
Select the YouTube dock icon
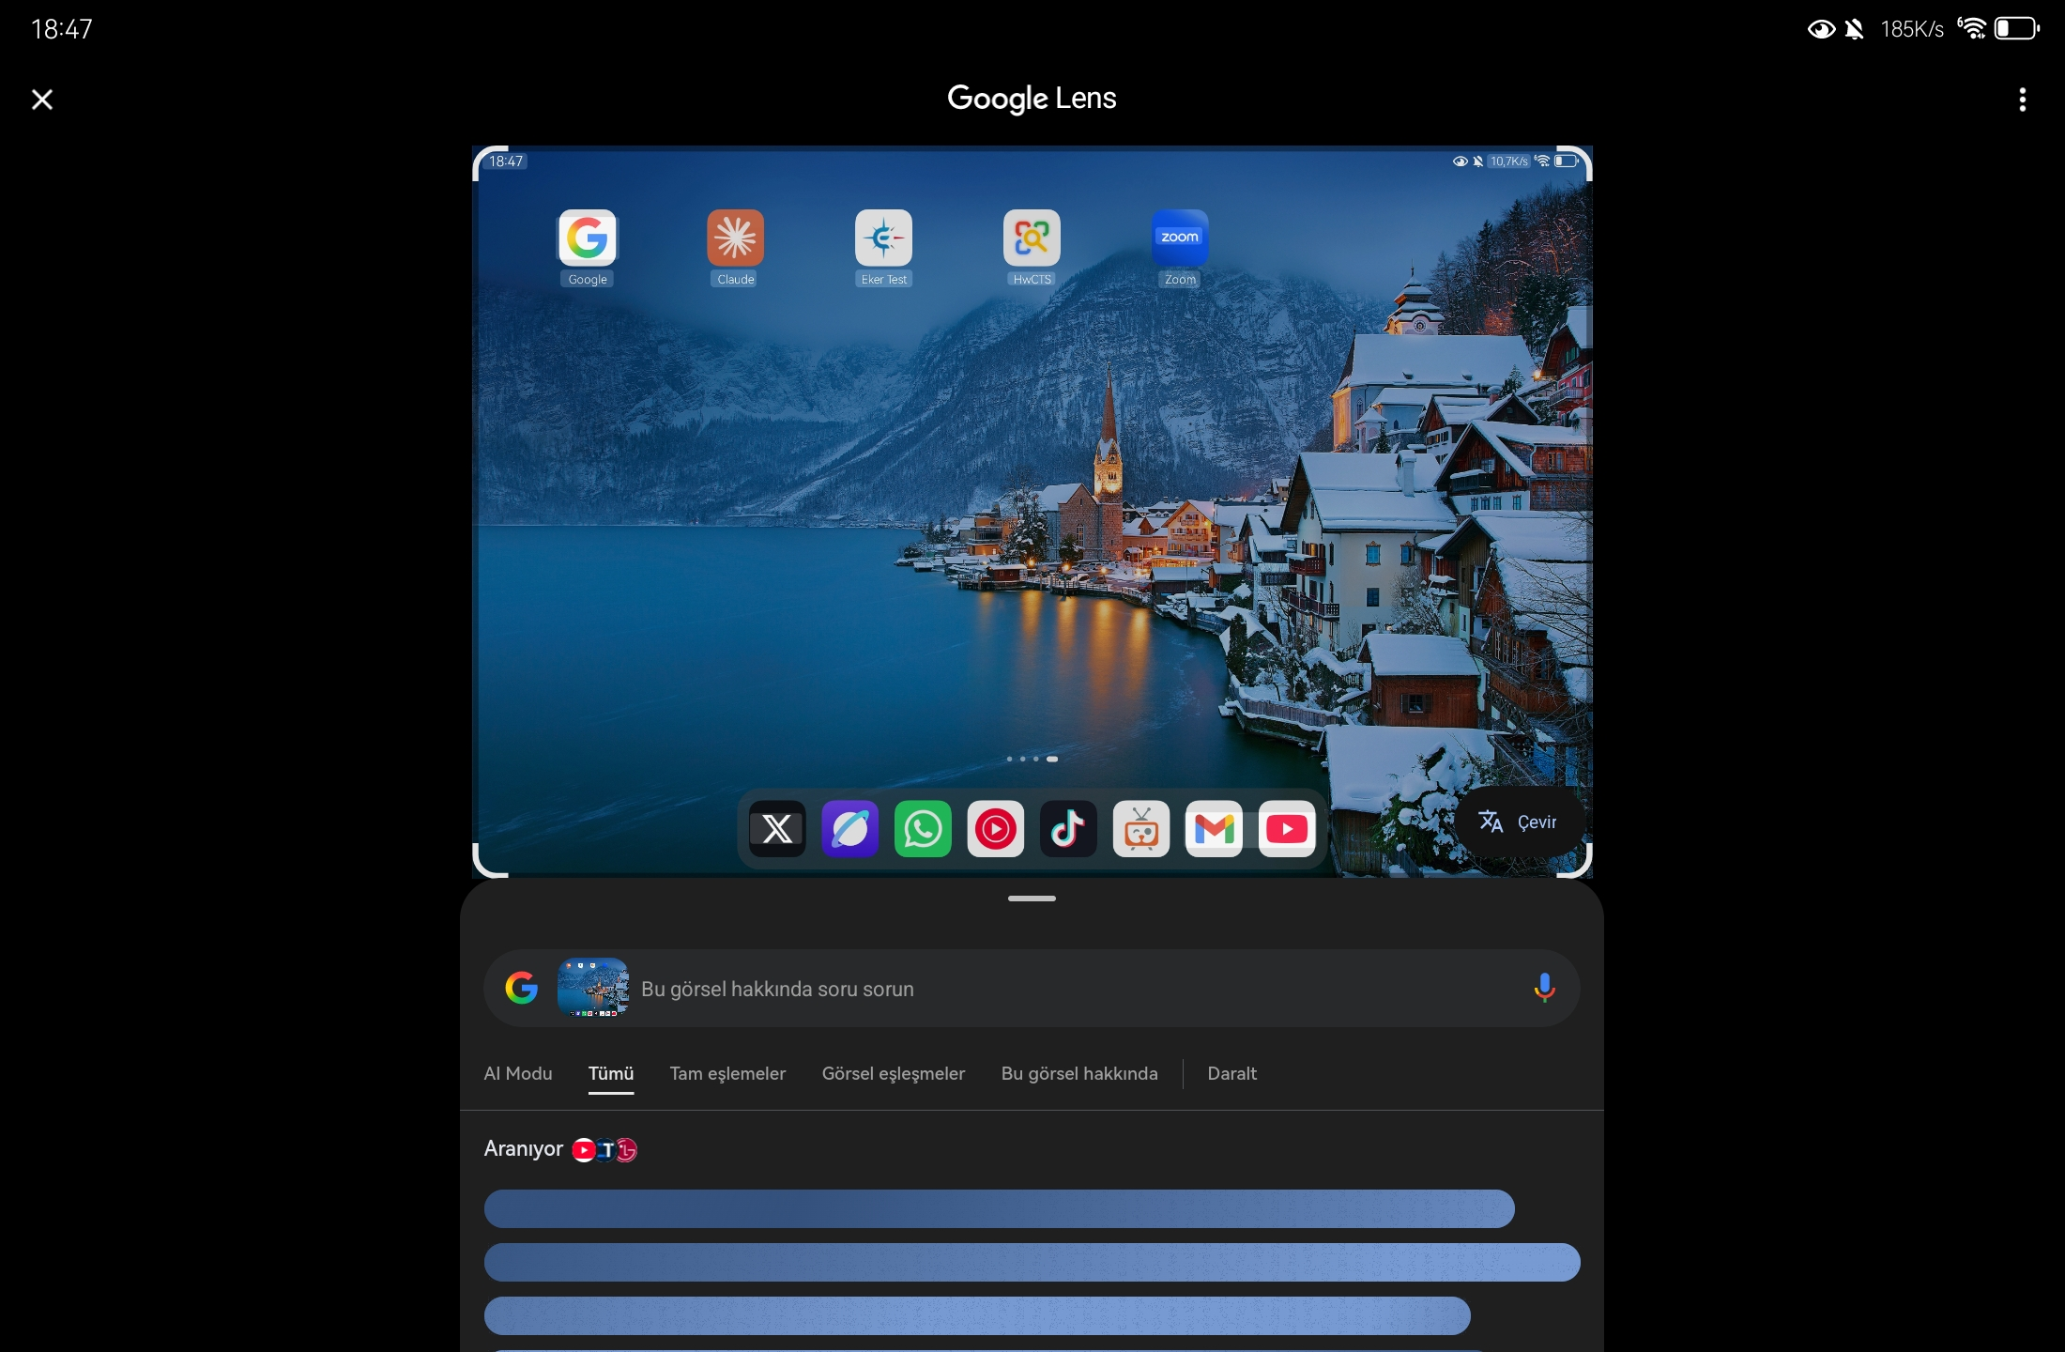click(1287, 829)
